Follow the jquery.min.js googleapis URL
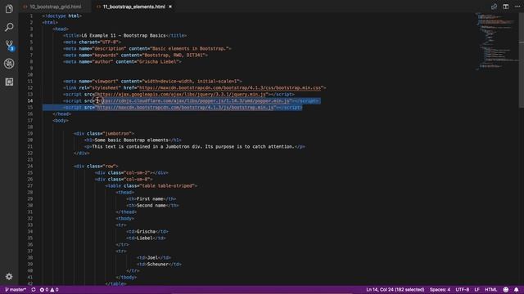 coord(183,95)
